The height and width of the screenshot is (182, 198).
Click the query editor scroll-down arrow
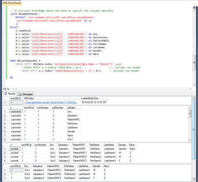pos(194,85)
